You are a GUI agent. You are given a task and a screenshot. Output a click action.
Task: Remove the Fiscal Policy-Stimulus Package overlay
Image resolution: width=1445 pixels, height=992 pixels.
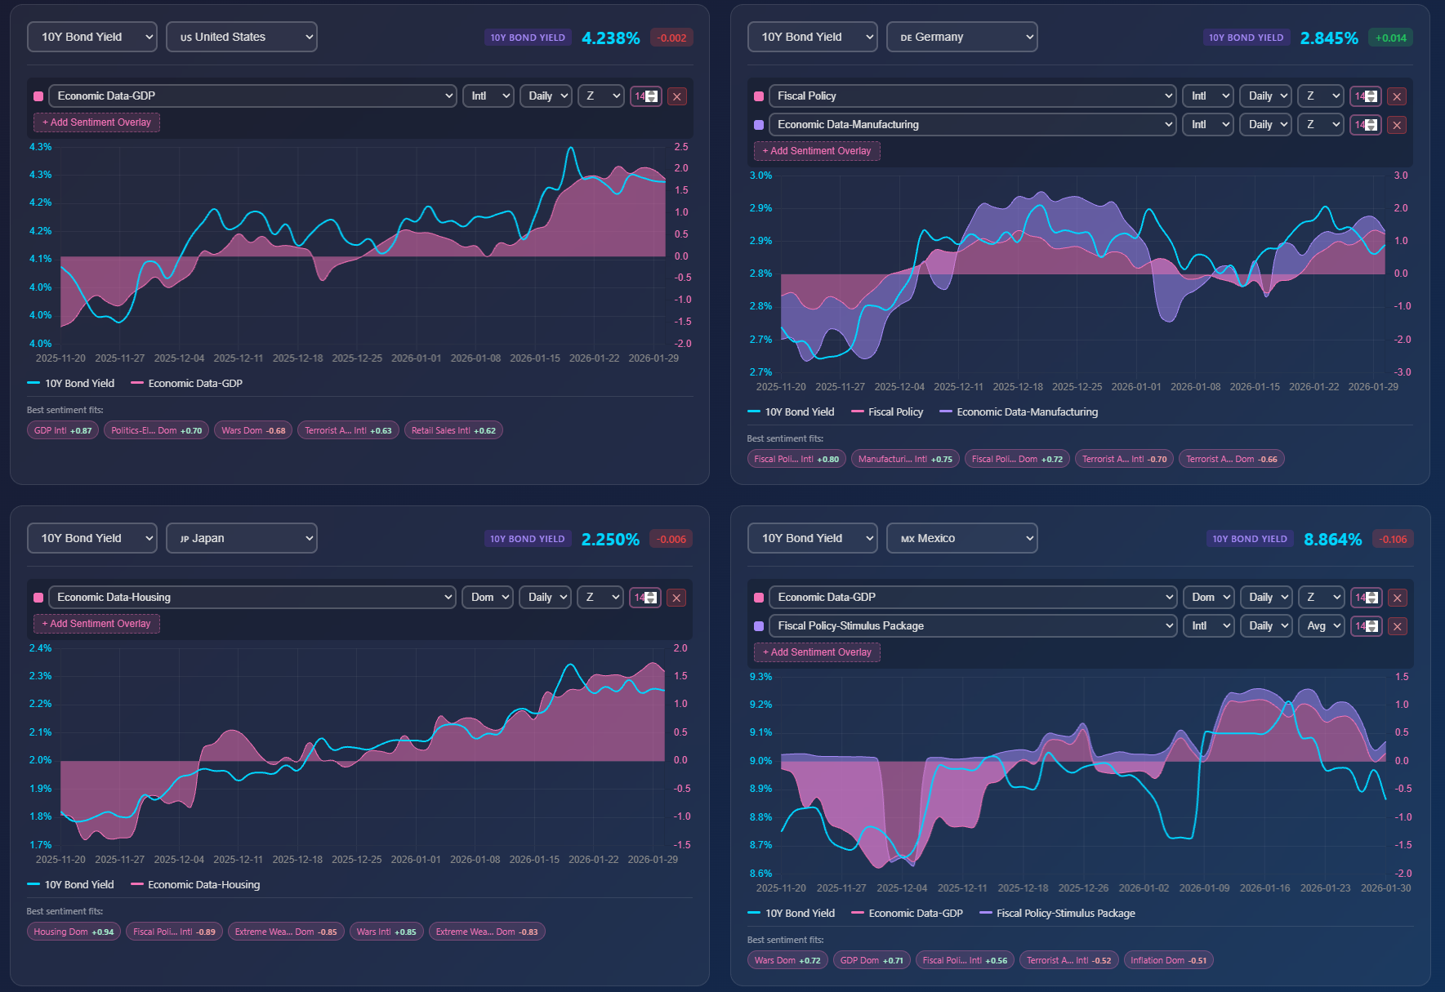pos(1398,625)
